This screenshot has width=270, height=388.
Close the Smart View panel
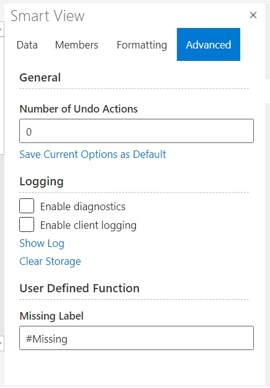[253, 15]
